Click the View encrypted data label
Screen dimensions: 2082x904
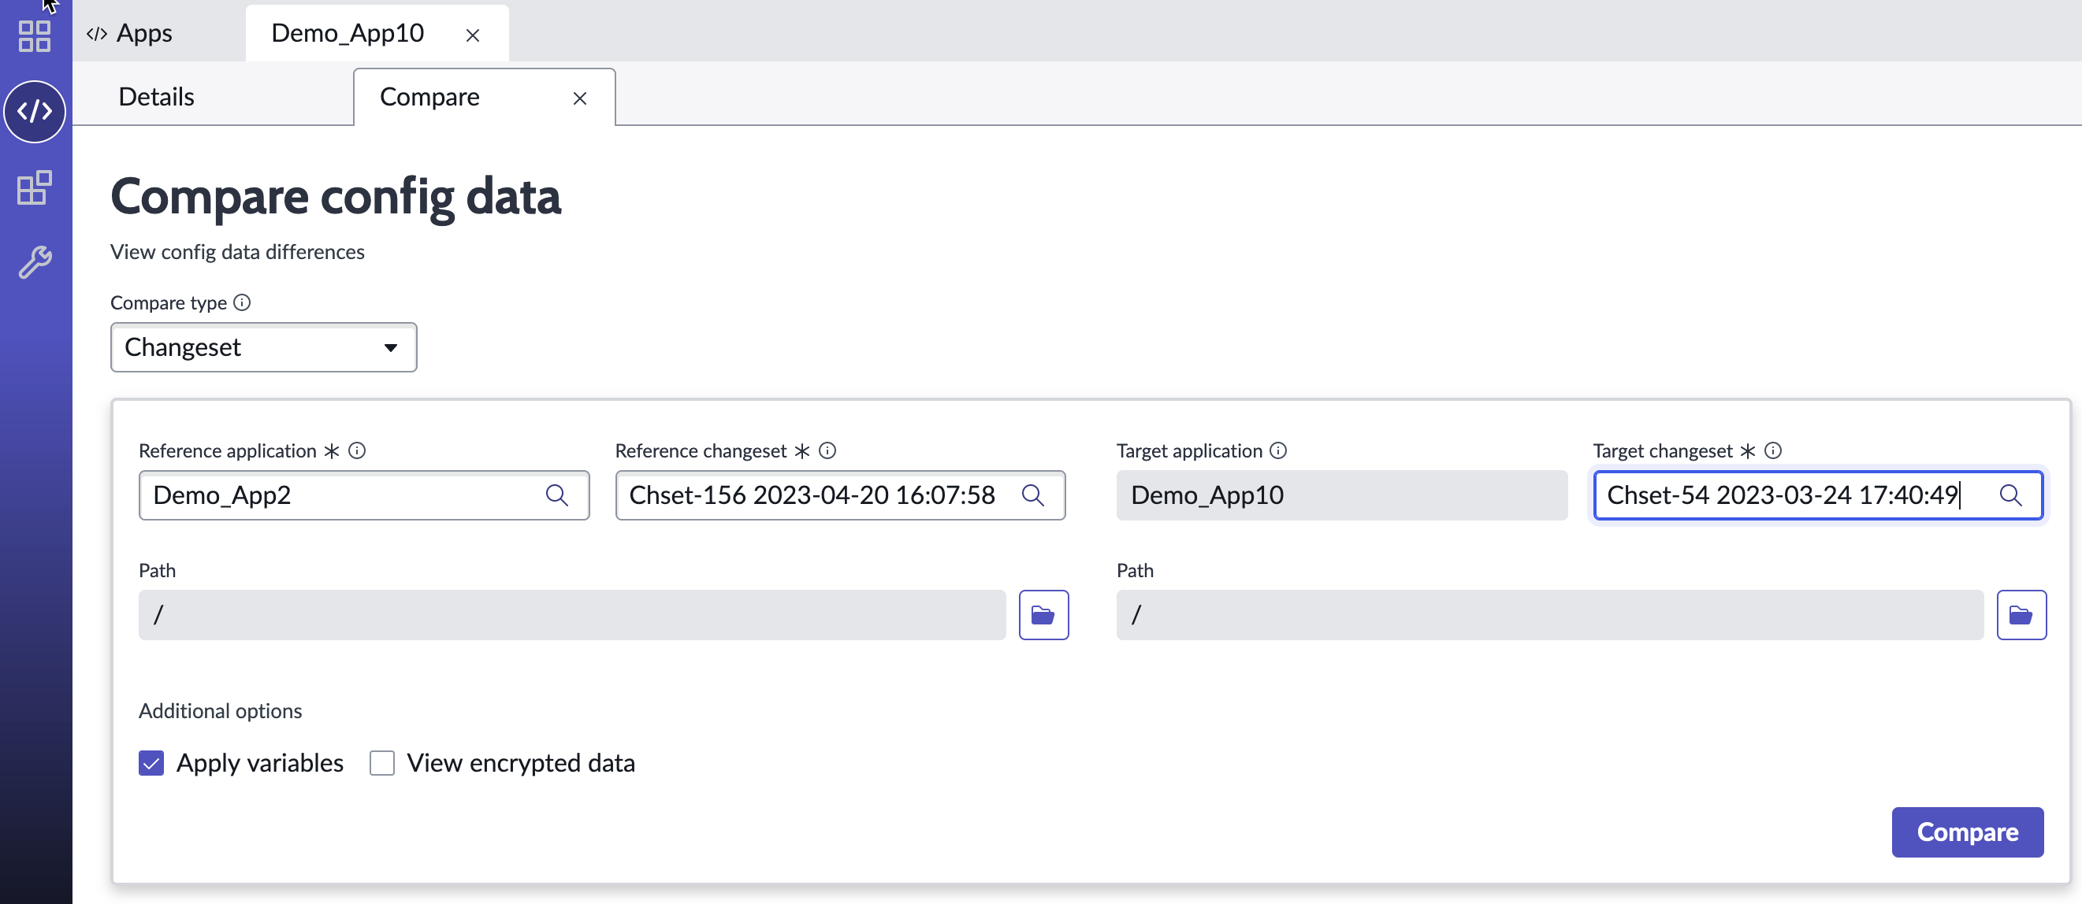[x=522, y=763]
